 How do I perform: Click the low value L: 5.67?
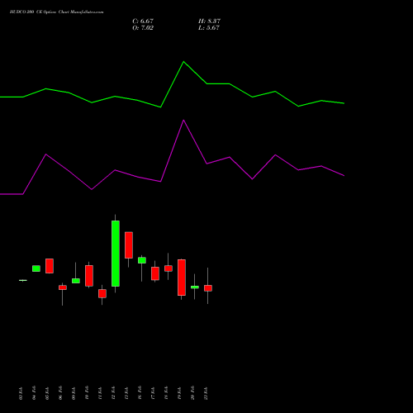(x=209, y=27)
